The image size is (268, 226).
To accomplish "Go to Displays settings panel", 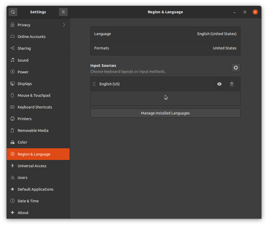I will point(25,84).
